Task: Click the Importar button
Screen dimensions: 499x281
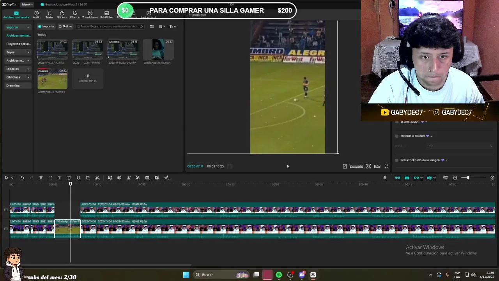Action: [x=46, y=27]
